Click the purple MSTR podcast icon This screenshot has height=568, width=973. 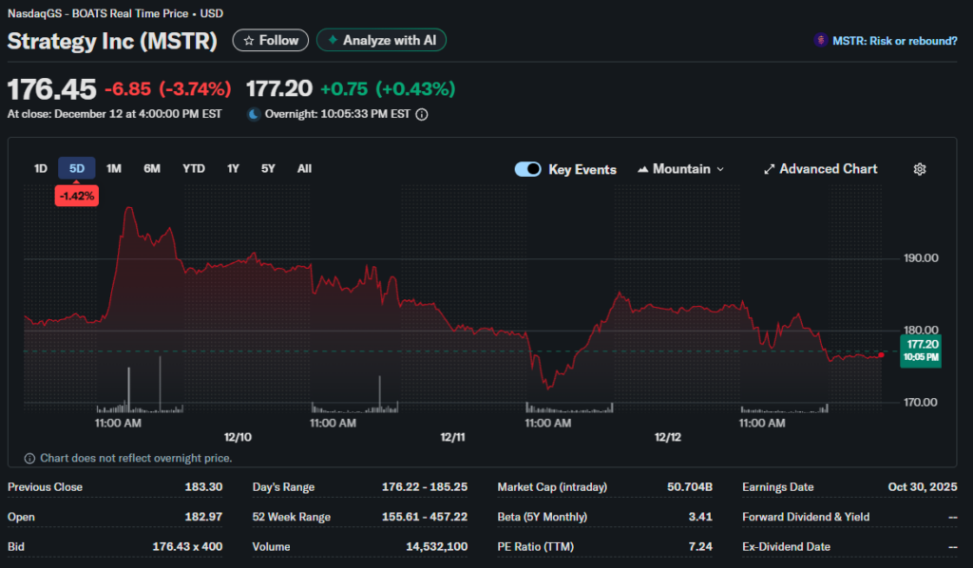(820, 41)
